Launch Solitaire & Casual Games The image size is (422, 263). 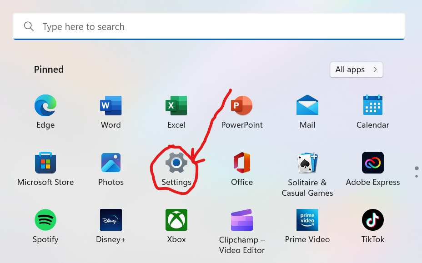tap(307, 163)
